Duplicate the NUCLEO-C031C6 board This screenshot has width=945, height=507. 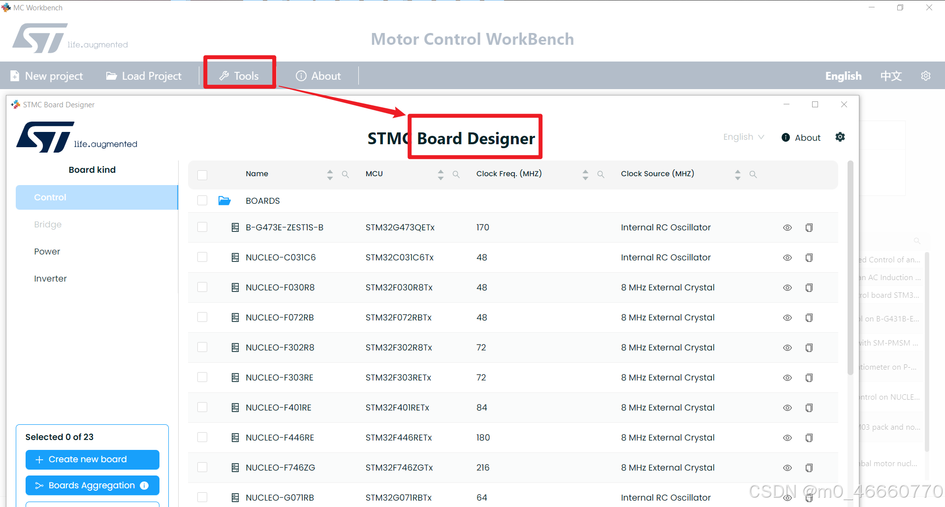click(x=809, y=257)
